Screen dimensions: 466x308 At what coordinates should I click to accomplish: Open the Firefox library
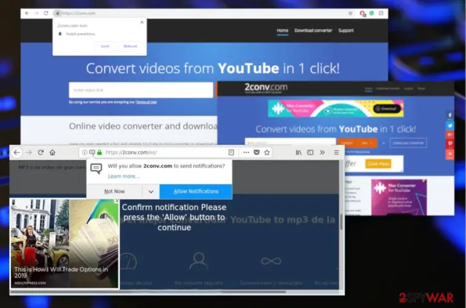(x=299, y=152)
